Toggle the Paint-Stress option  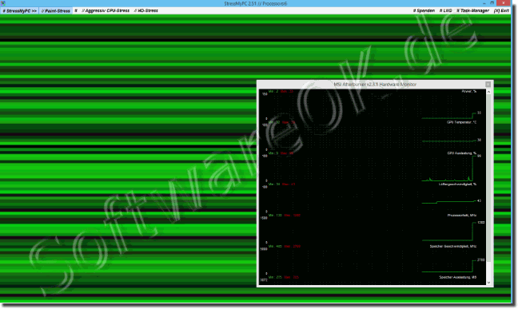pos(55,11)
